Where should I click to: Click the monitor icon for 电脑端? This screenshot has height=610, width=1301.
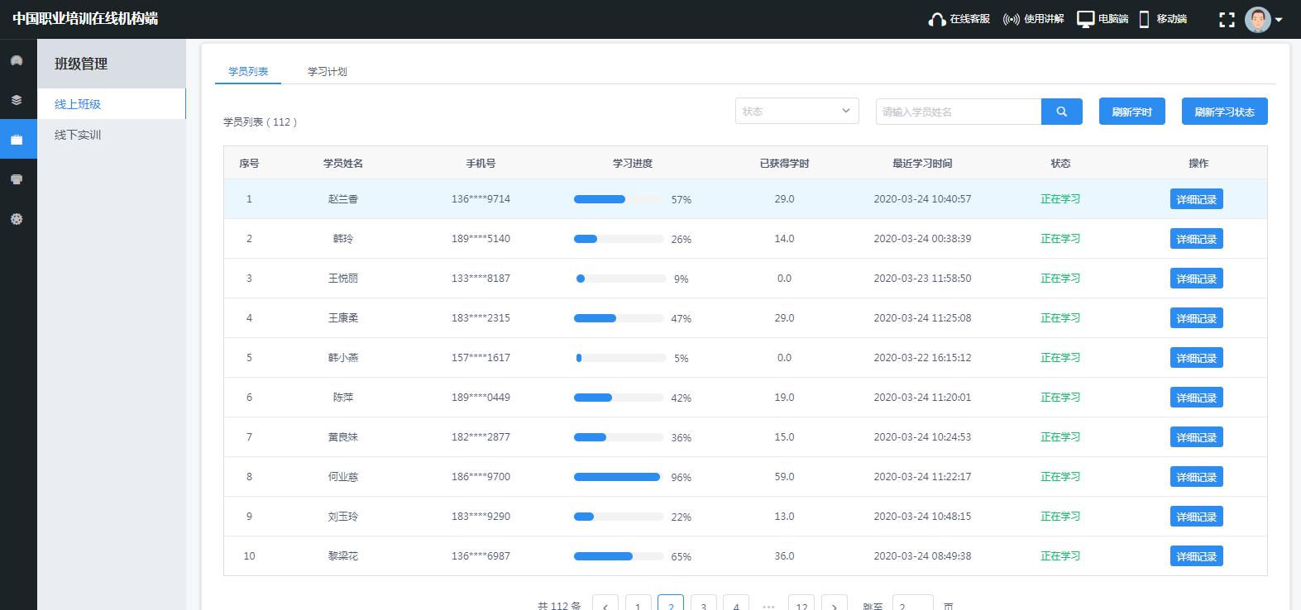click(x=1085, y=19)
